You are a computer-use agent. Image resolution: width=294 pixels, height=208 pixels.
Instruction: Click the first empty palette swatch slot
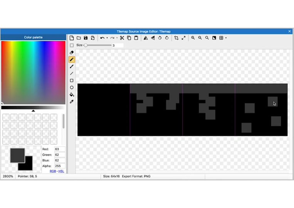click(6, 117)
